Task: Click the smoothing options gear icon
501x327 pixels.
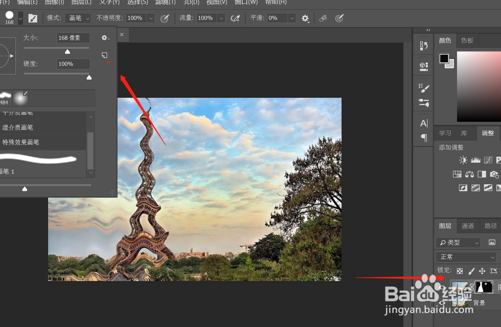Action: pos(305,18)
